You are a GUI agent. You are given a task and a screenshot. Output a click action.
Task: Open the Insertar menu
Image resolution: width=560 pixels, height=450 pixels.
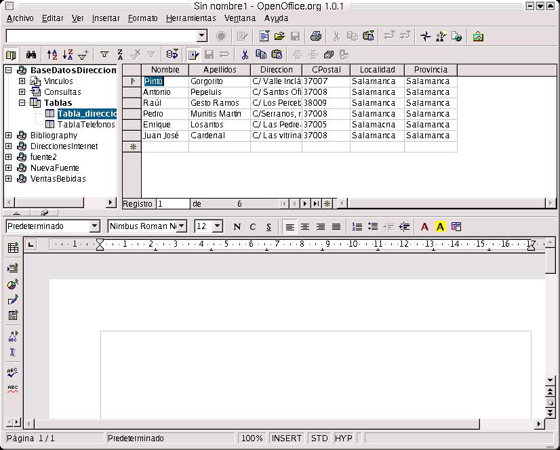(105, 18)
